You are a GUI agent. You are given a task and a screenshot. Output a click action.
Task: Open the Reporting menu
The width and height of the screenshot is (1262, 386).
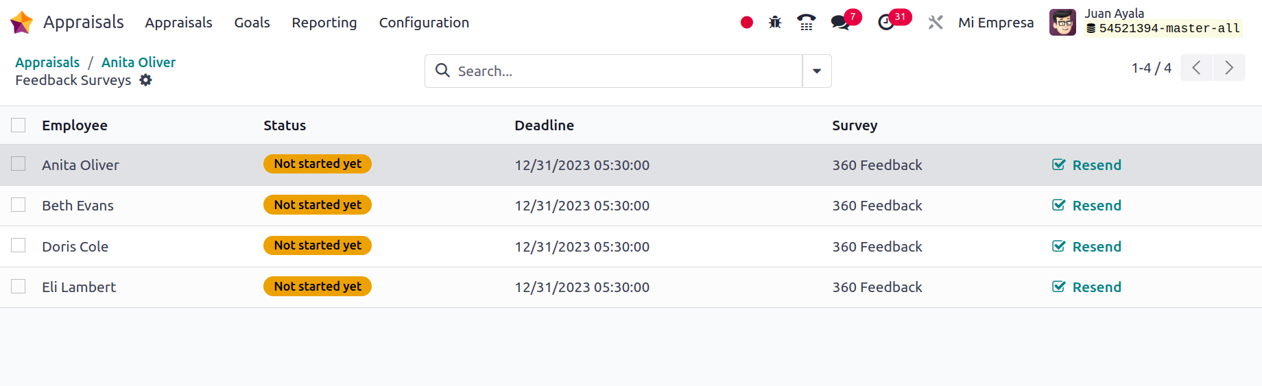pyautogui.click(x=324, y=23)
